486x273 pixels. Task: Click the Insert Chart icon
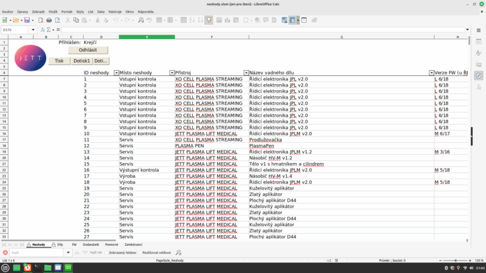pyautogui.click(x=228, y=20)
